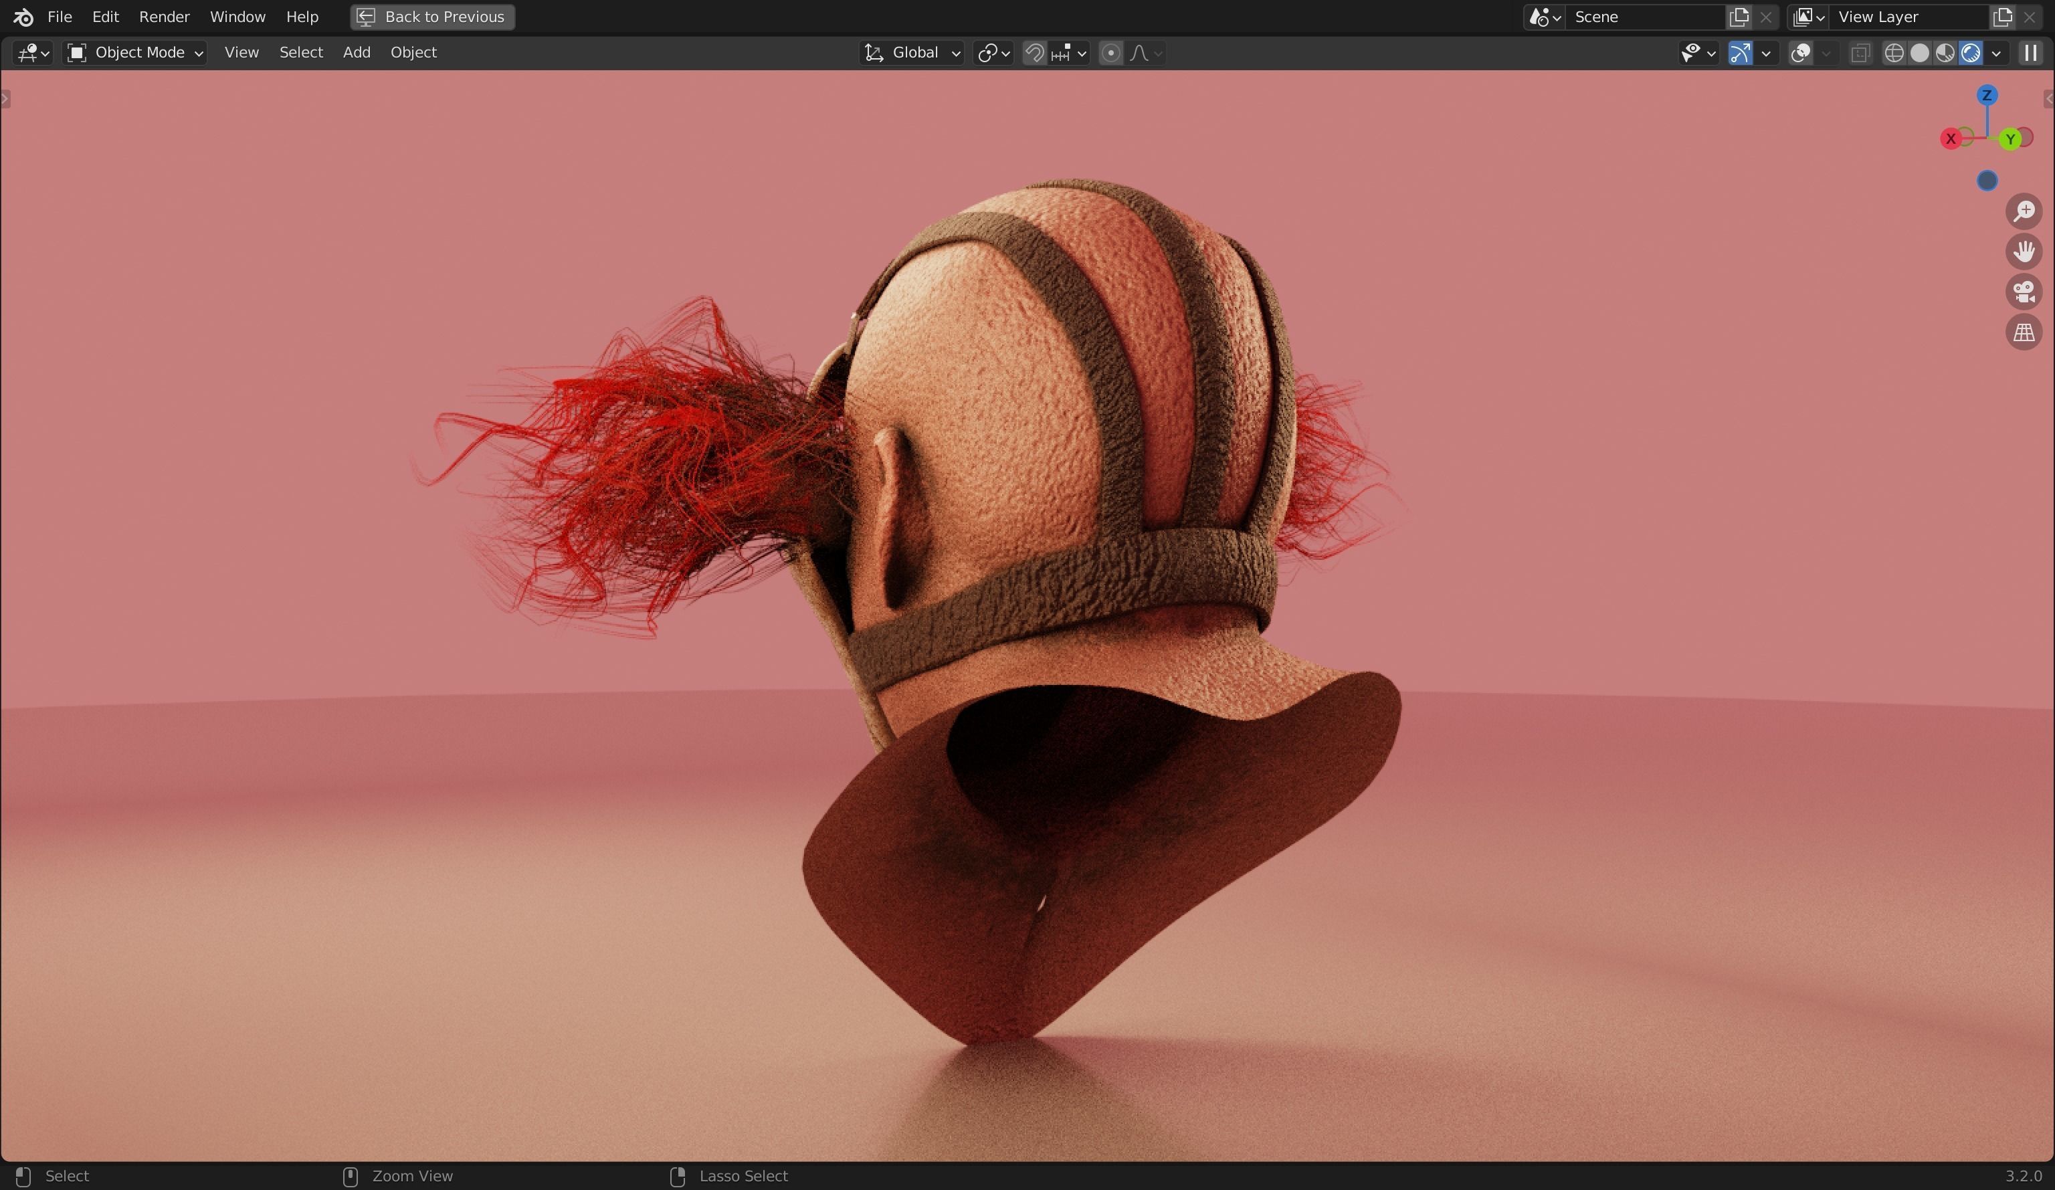The width and height of the screenshot is (2055, 1190).
Task: Click the Move view hand icon
Action: coord(2025,252)
